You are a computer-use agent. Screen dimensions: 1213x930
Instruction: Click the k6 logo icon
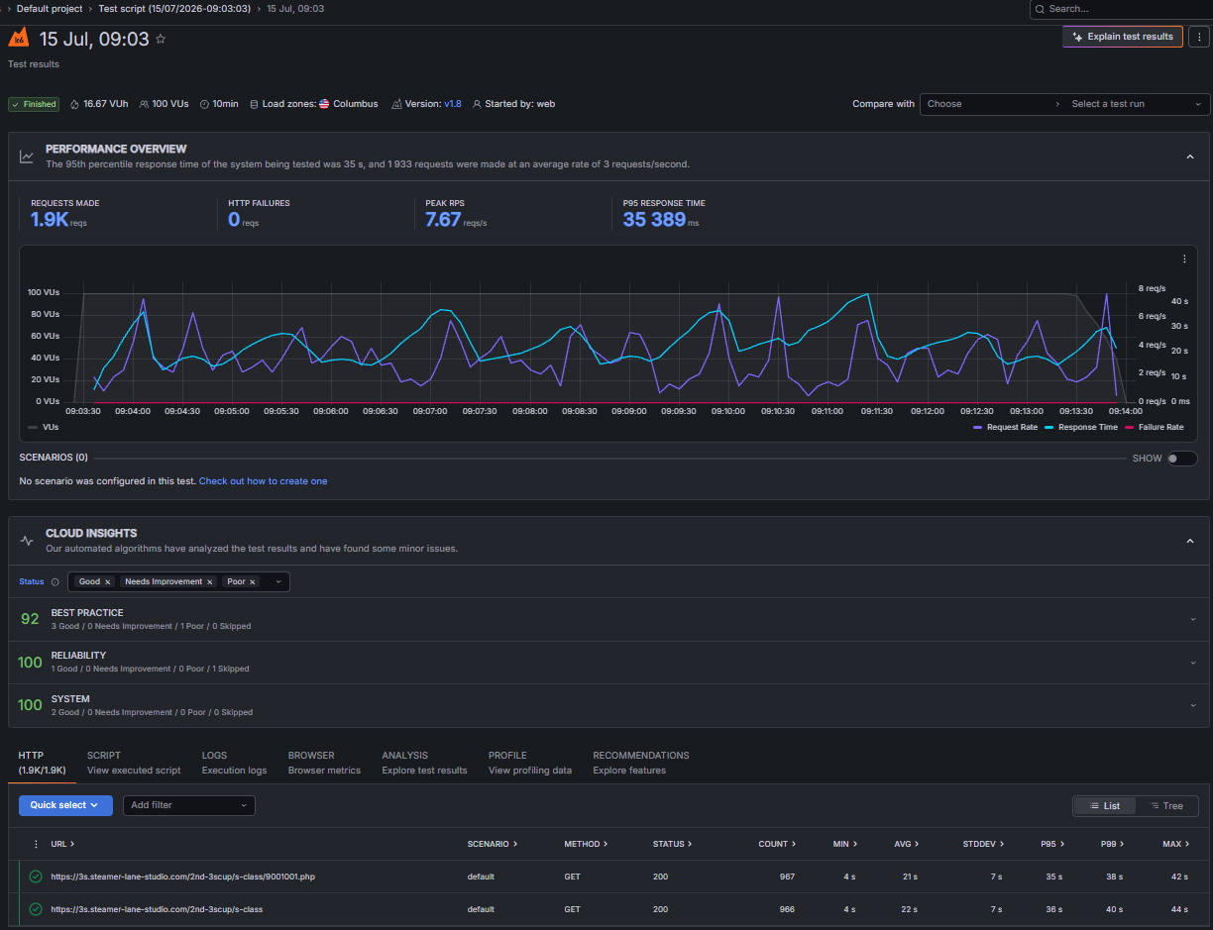18,38
